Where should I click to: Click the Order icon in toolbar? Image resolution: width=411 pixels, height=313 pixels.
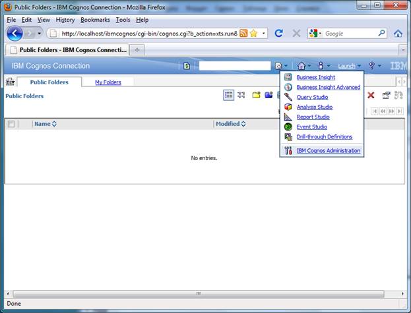click(398, 95)
